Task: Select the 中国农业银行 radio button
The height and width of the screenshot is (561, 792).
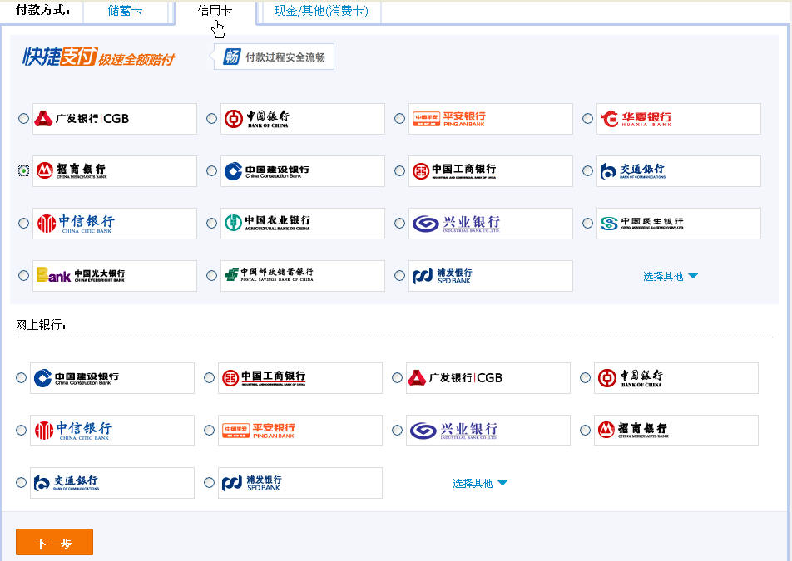Action: click(x=211, y=223)
